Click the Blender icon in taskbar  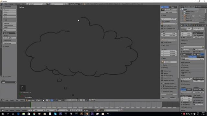[x=87, y=114]
